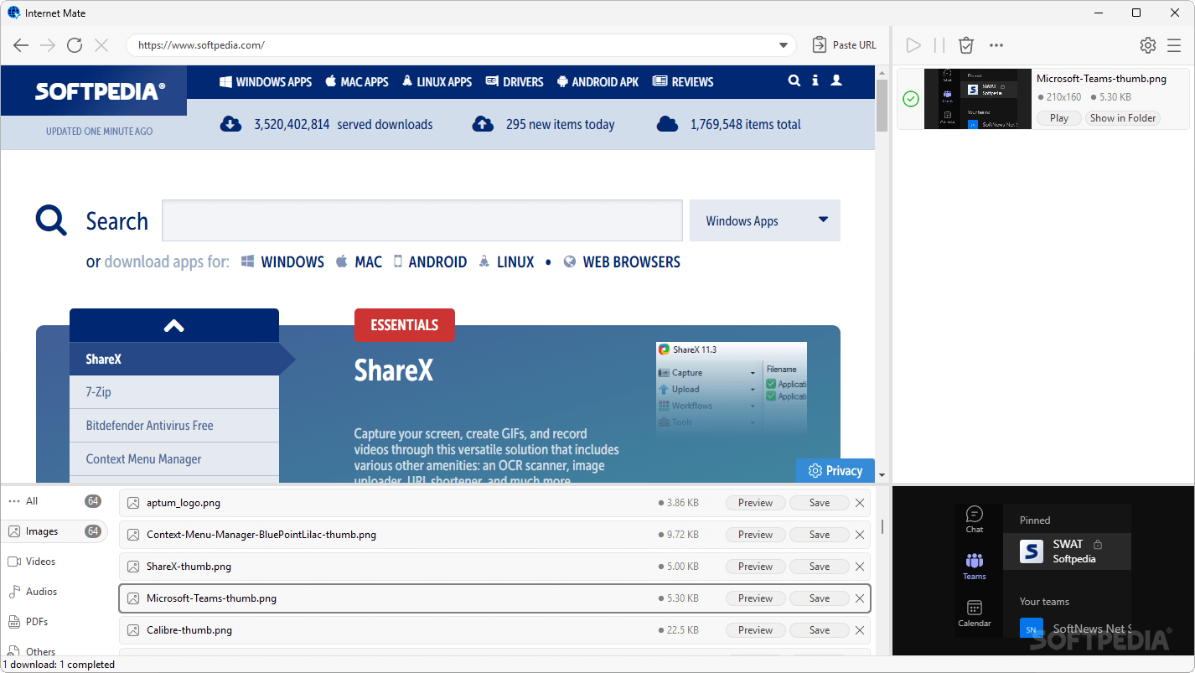Image resolution: width=1195 pixels, height=673 pixels.
Task: Click the media list scrollbar handle
Action: pos(882,526)
